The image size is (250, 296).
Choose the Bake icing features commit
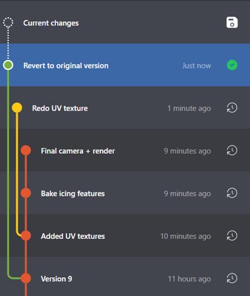125,193
